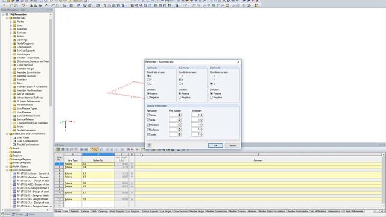Open Materials table tab
The image size is (386, 217).
pyautogui.click(x=74, y=212)
